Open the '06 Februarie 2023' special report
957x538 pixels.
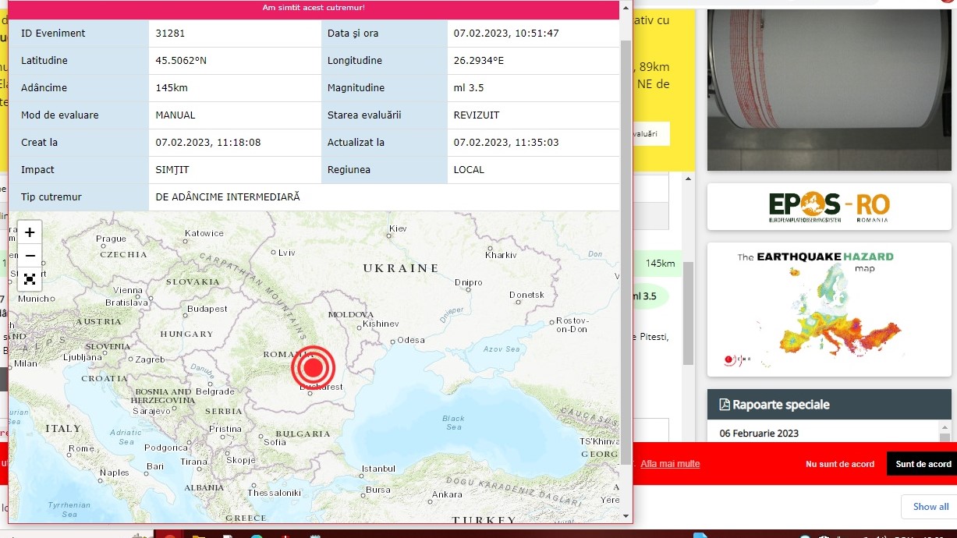coord(759,433)
